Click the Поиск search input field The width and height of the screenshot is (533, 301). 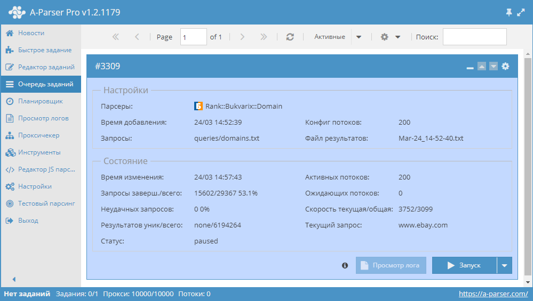(474, 37)
